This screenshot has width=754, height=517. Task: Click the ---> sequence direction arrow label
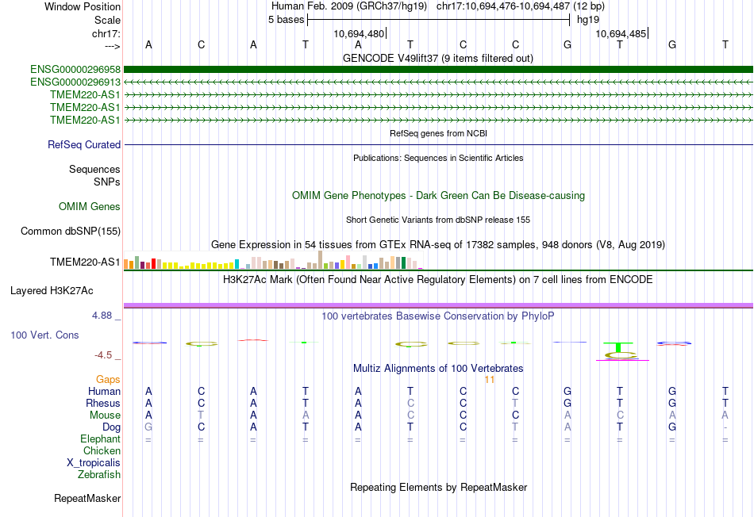pyautogui.click(x=112, y=46)
